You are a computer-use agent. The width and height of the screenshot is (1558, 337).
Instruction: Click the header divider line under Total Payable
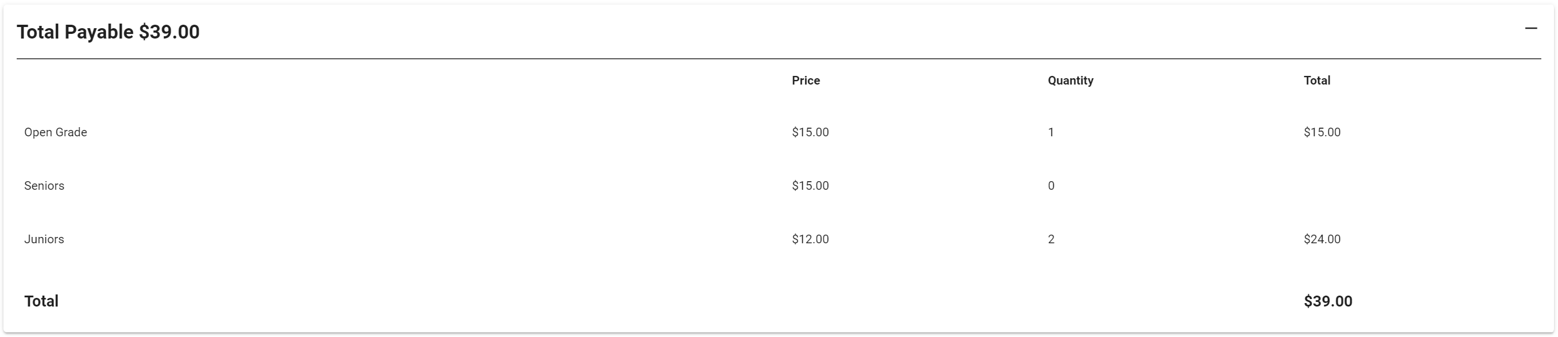(779, 59)
